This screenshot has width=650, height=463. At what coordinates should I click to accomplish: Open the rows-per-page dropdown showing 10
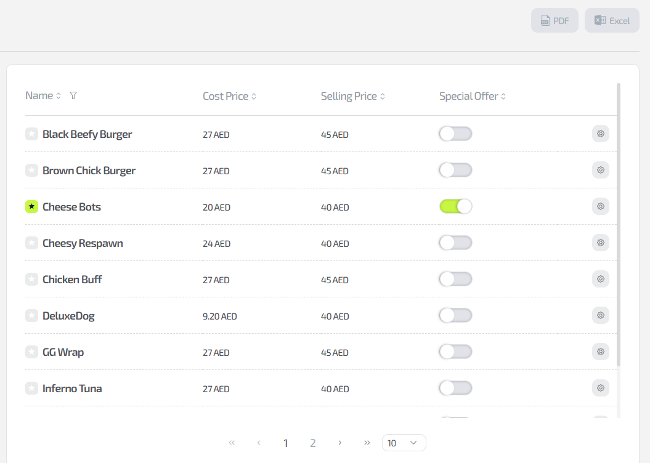pos(404,443)
